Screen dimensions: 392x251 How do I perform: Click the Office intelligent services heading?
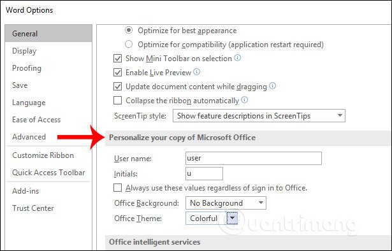point(154,242)
